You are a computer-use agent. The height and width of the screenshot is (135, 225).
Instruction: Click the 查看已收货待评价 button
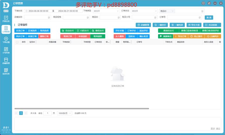coord(210,31)
